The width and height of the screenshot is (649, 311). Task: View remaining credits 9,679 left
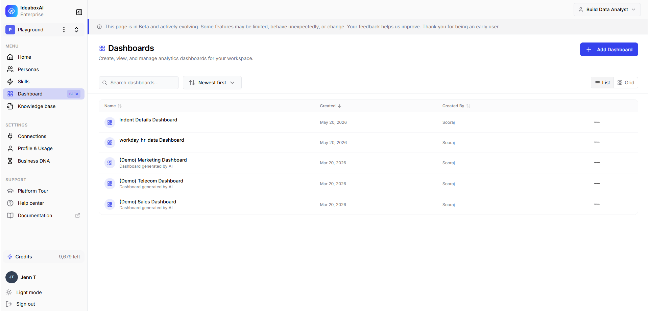(69, 257)
